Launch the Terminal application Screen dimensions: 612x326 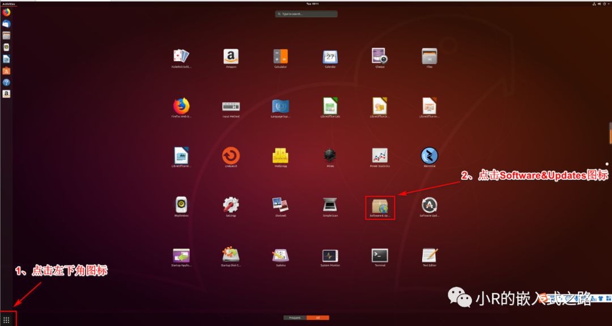coord(380,256)
